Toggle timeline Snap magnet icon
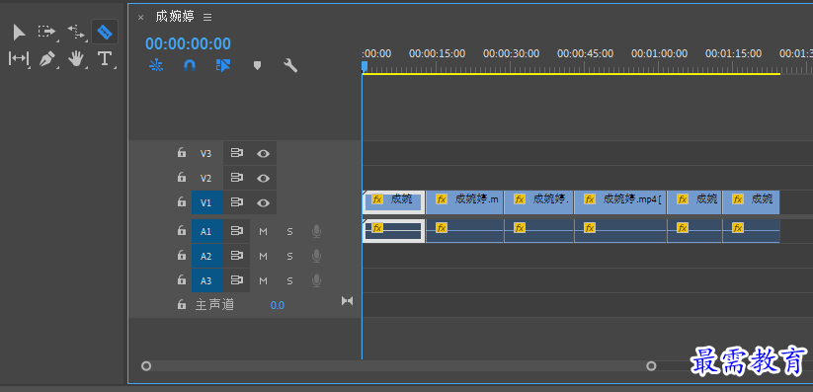Viewport: 813px width, 392px height. tap(190, 65)
